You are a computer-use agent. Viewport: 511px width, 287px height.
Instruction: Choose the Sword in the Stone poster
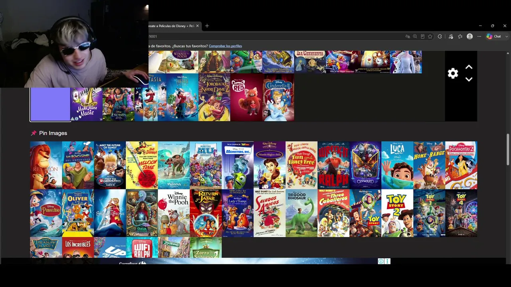tap(110, 213)
